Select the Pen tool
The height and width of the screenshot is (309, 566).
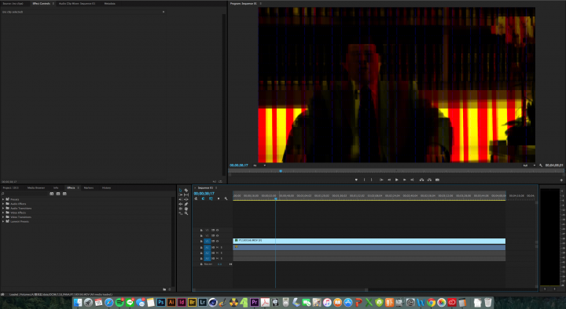coord(186,204)
